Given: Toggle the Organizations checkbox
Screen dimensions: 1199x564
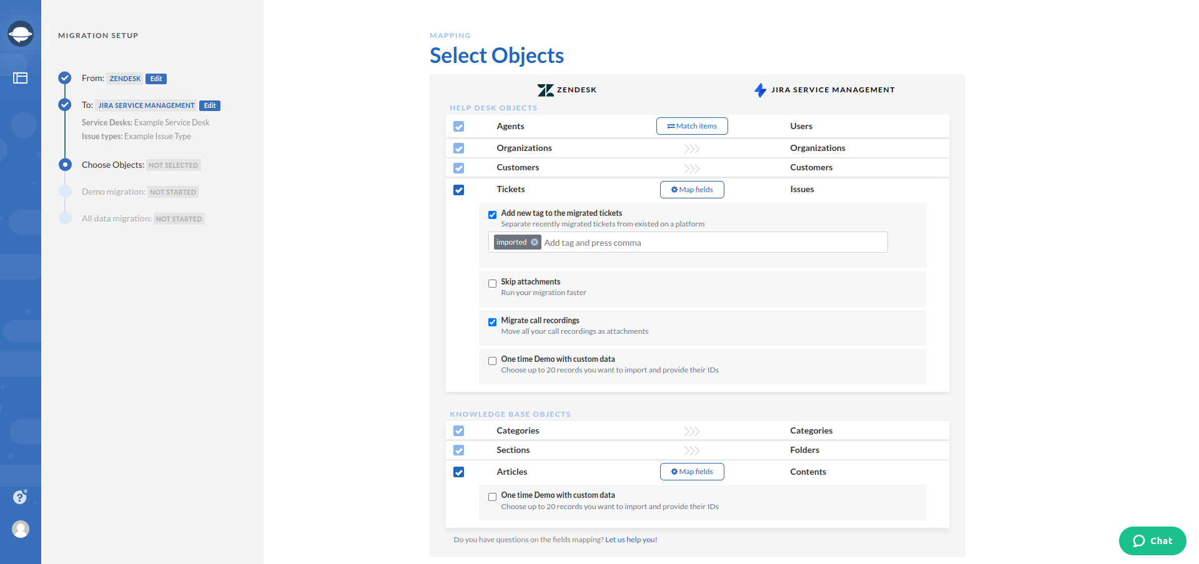Looking at the screenshot, I should [459, 148].
